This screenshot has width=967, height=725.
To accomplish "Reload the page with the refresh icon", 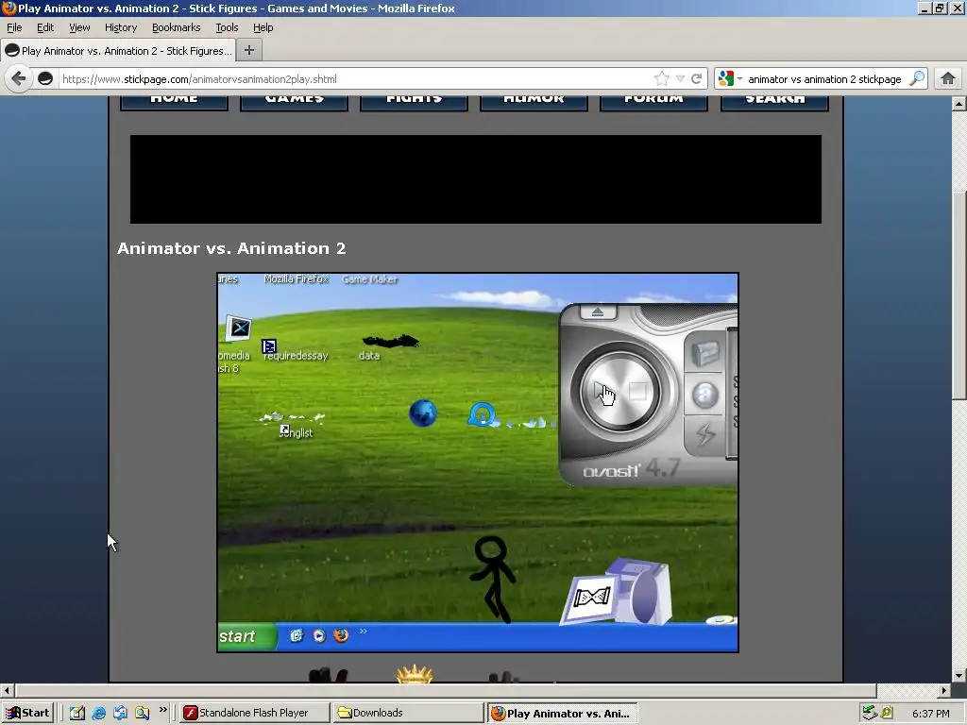I will (x=696, y=79).
